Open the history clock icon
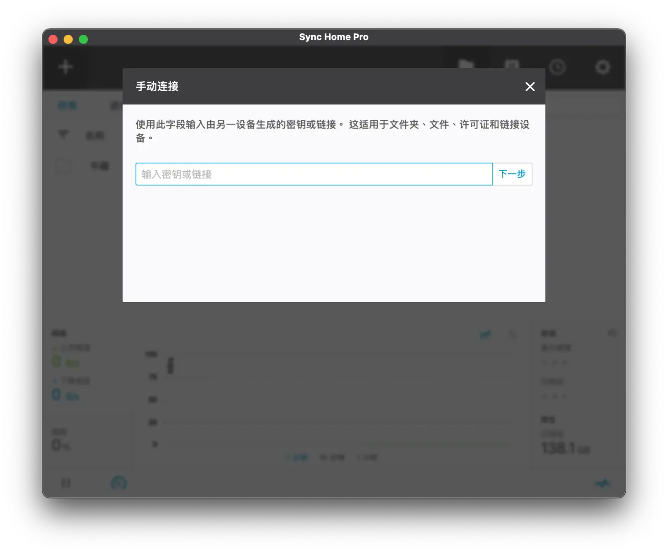Viewport: 668px width, 554px height. 557,67
